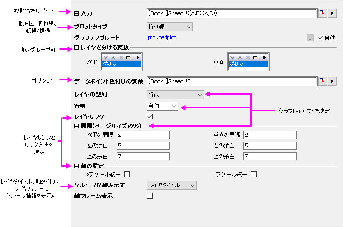The width and height of the screenshot is (343, 227).
Task: Click the 右の余白 input field
Action: [x=270, y=146]
